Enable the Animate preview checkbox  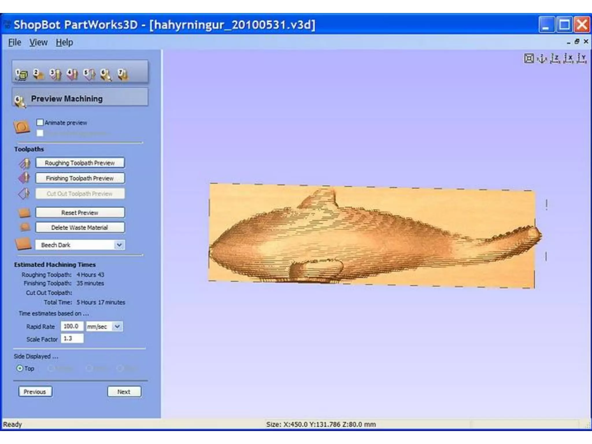coord(40,123)
